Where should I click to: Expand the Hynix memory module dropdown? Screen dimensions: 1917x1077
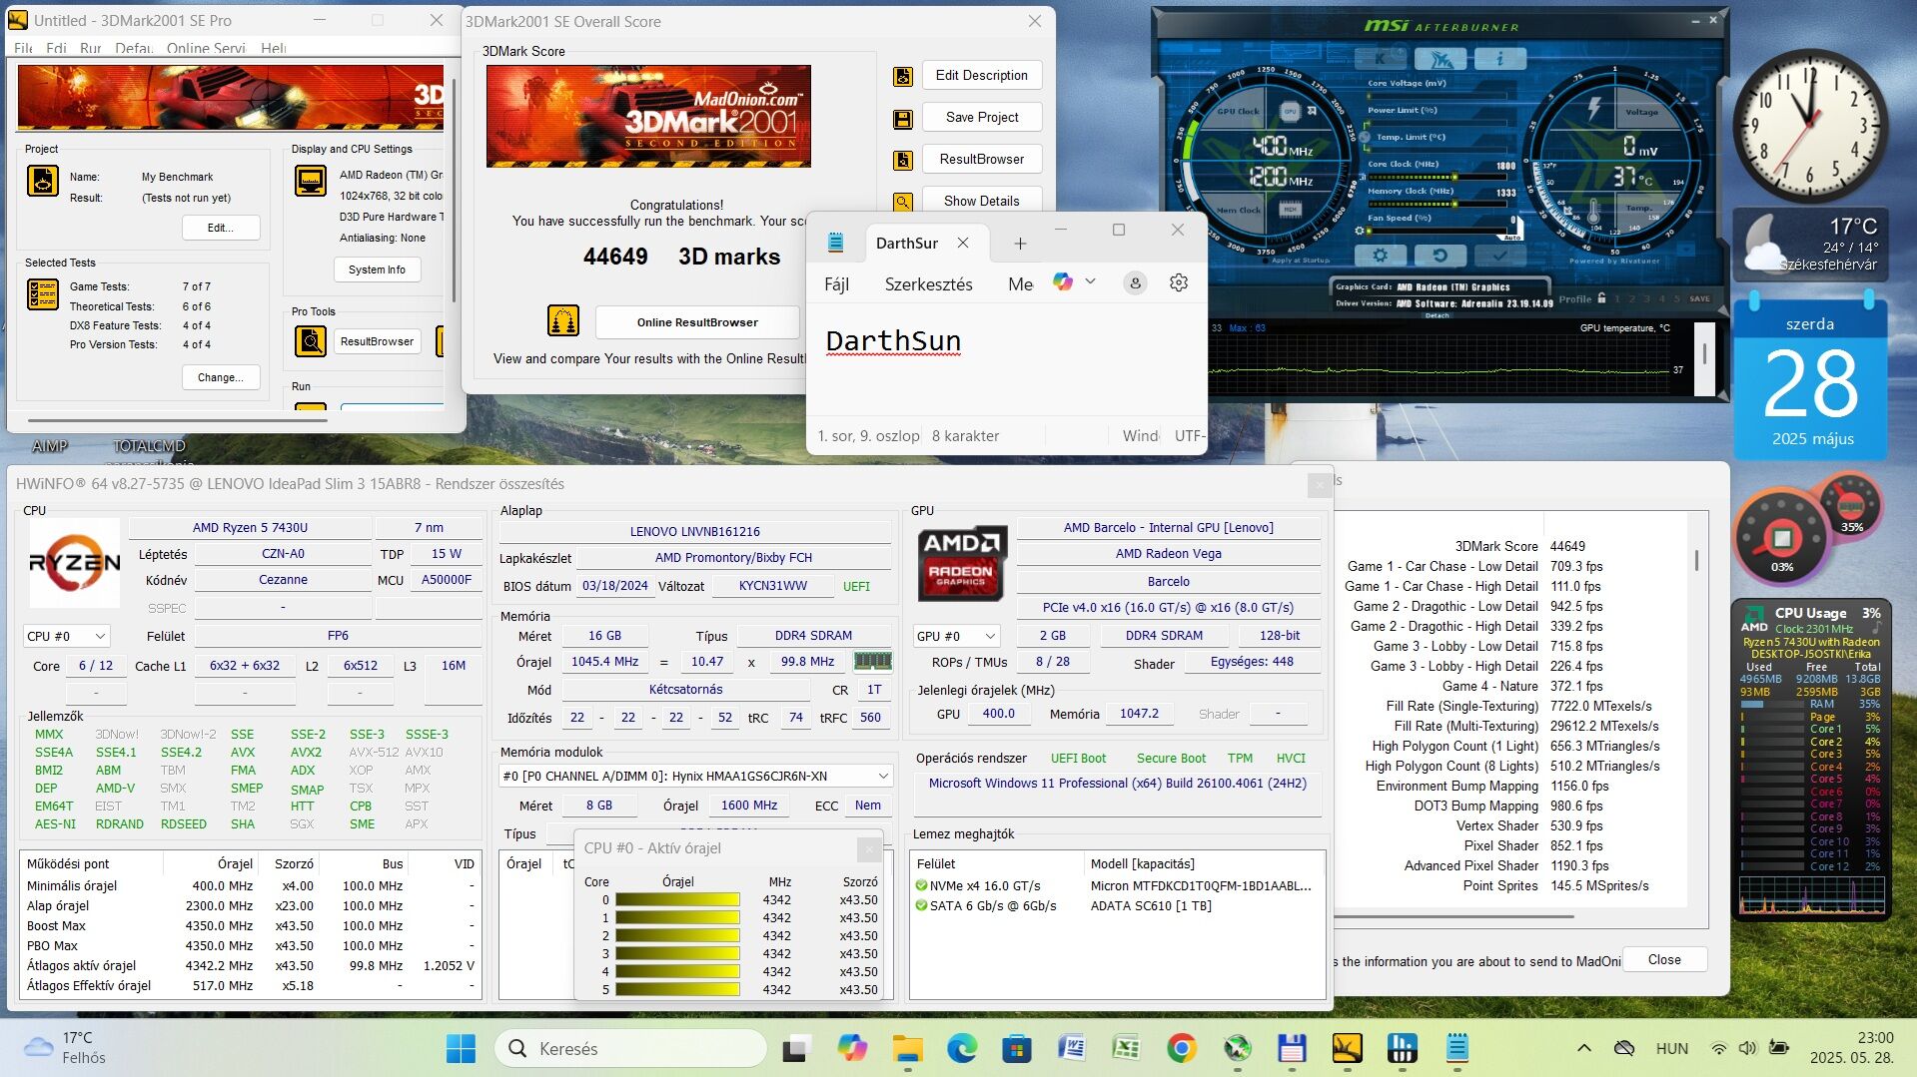(x=696, y=776)
